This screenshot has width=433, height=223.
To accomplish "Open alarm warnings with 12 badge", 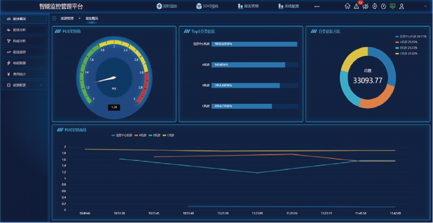I will tap(356, 6).
